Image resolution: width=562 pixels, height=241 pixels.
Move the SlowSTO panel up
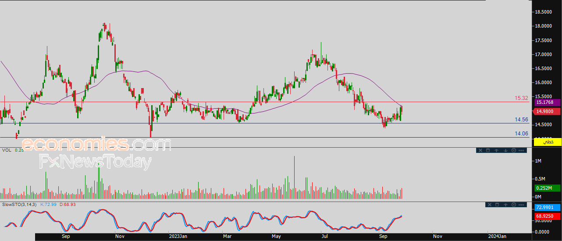point(505,205)
